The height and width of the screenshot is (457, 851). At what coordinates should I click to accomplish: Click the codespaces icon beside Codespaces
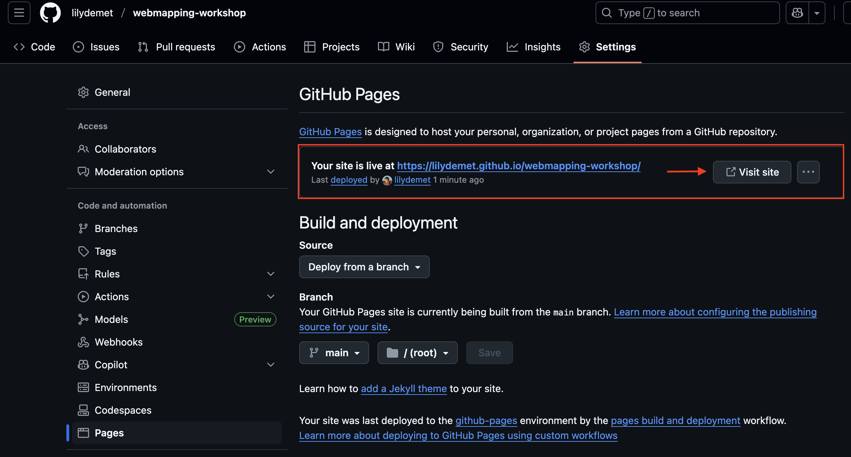[83, 410]
